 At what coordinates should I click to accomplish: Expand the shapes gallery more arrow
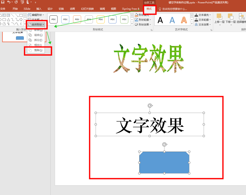pos(25,24)
